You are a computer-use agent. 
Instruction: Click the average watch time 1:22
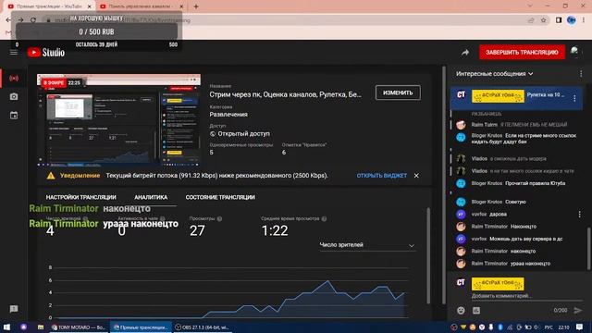click(x=275, y=230)
